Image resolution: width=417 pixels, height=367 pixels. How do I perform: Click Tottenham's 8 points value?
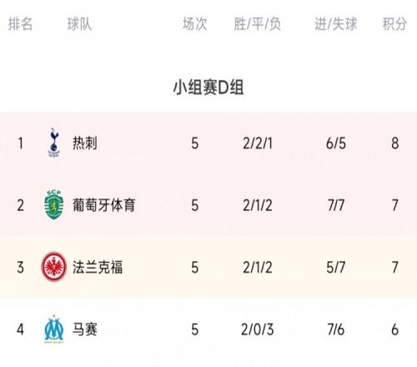(395, 143)
